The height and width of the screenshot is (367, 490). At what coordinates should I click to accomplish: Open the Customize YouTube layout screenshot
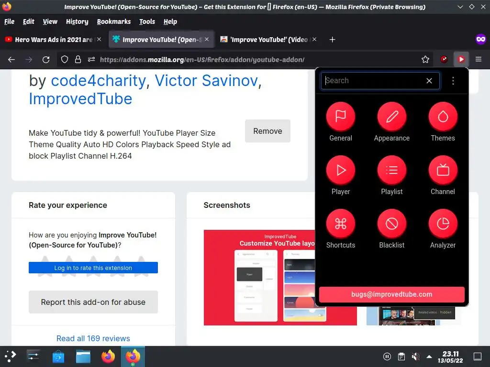259,278
